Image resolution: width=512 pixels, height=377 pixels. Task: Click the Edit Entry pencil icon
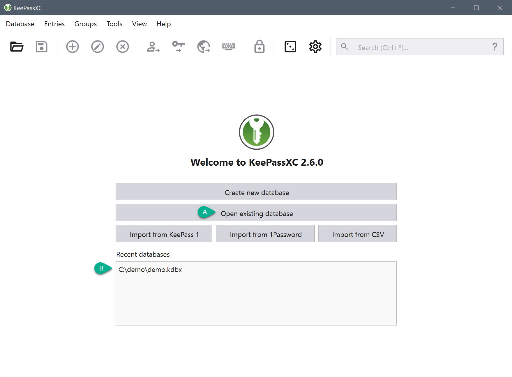98,47
